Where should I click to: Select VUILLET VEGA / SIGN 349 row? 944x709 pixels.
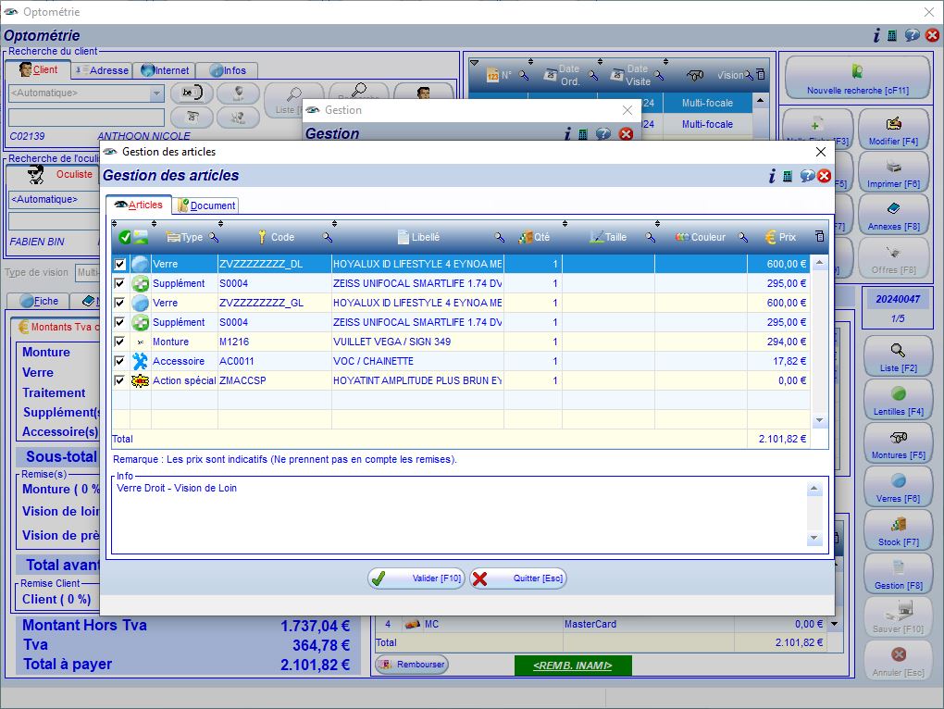pos(461,342)
